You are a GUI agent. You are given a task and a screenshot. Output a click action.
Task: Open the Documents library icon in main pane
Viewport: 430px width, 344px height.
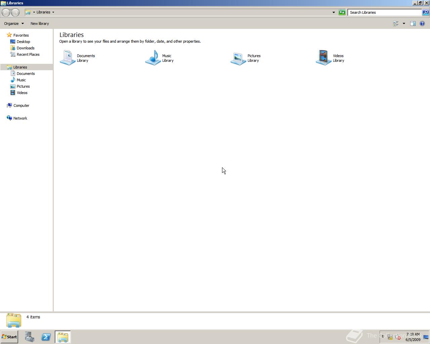tap(68, 58)
